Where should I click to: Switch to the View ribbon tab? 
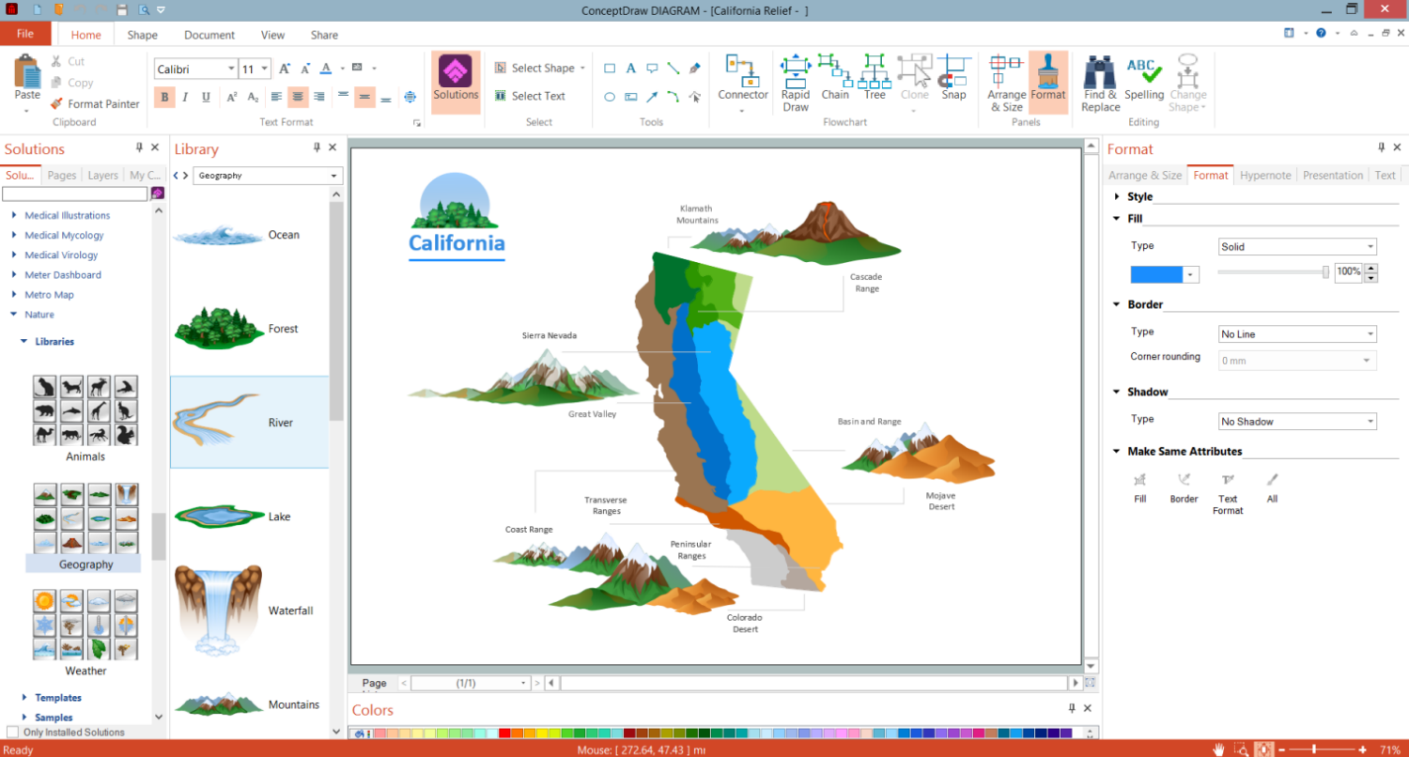tap(273, 35)
